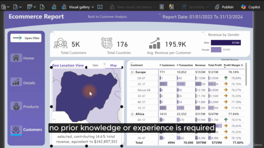Screen dimensions: 264x148
Task: Insert a text box via toolbar icon
Action: pyautogui.click(x=100, y=7)
